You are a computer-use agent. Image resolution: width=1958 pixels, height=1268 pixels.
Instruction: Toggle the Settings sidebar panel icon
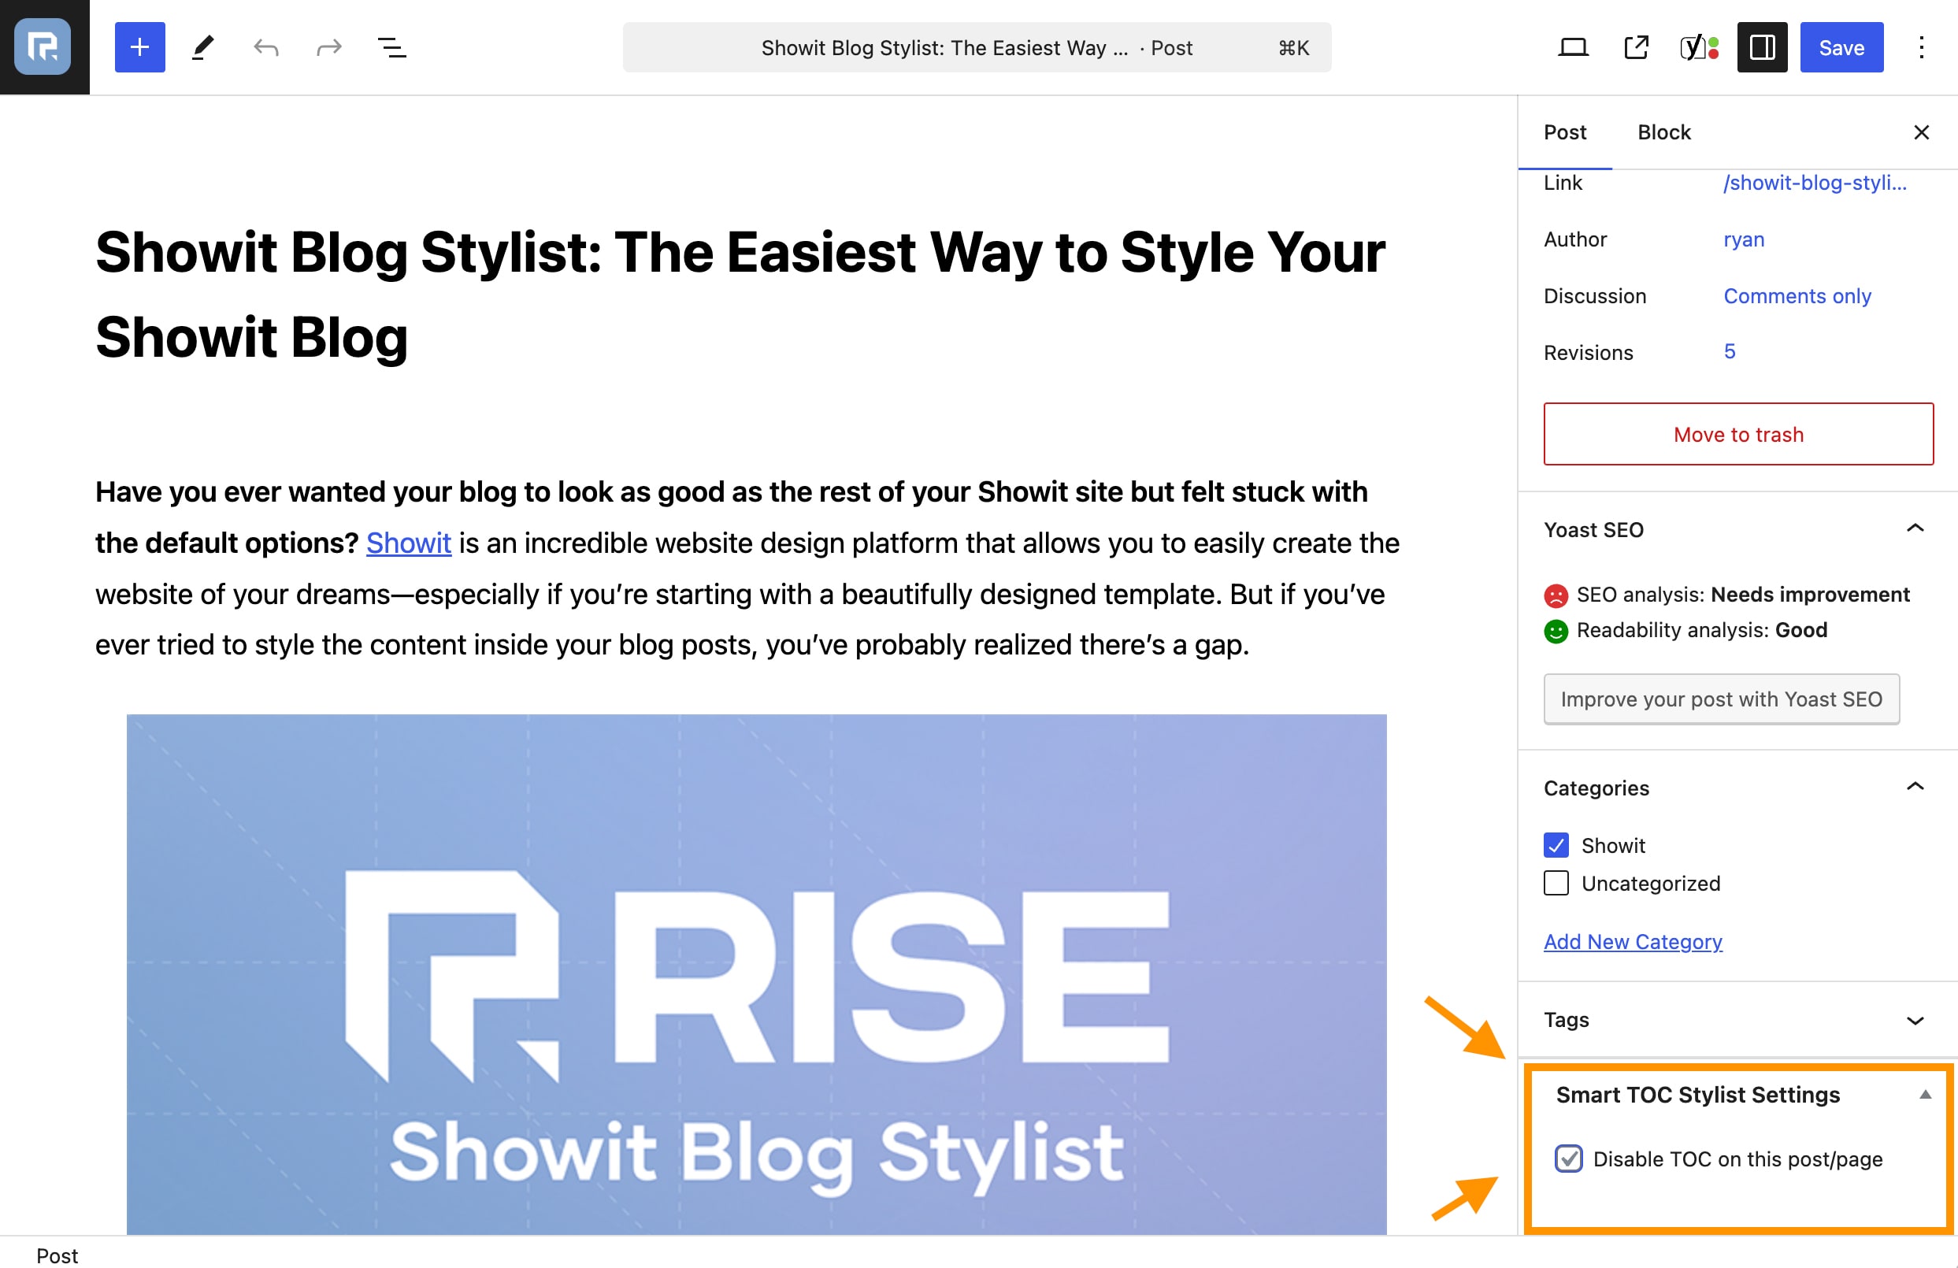click(1761, 48)
